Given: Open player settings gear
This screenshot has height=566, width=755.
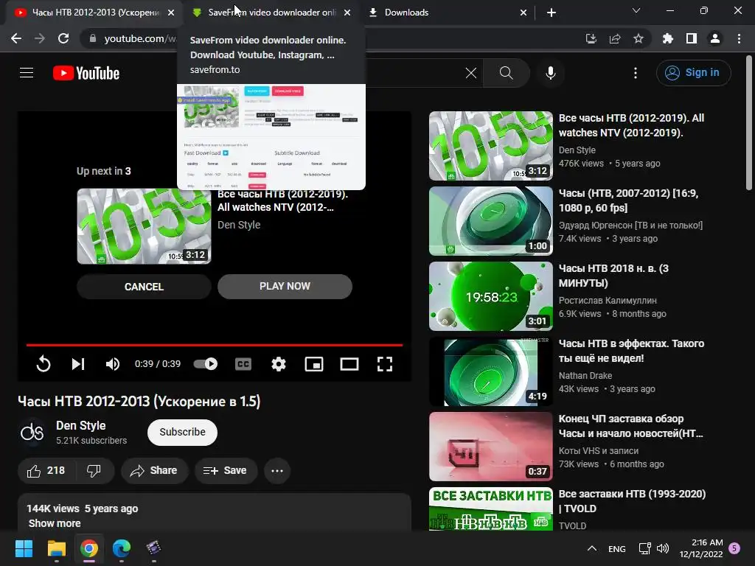Looking at the screenshot, I should click(279, 364).
